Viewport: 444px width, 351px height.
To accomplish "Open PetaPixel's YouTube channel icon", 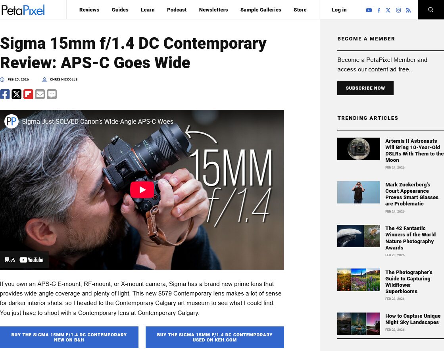I will [x=369, y=10].
